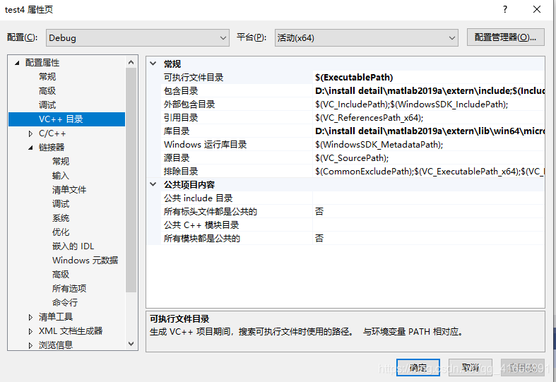The image size is (556, 382).
Task: Click the tree scrollbar down arrow
Action: click(x=131, y=344)
